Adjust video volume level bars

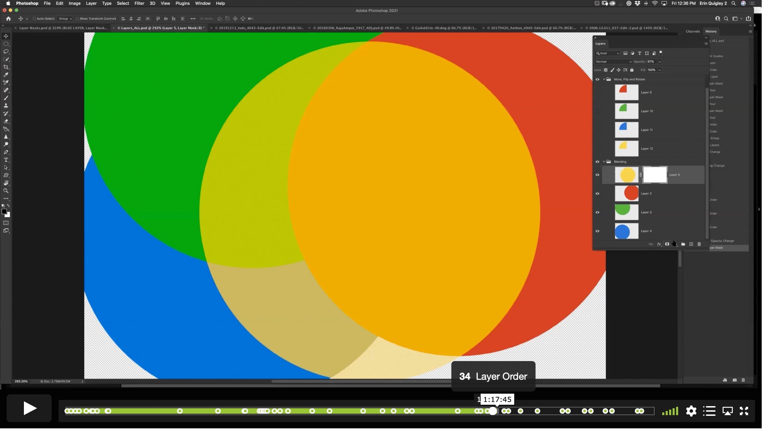click(x=670, y=411)
